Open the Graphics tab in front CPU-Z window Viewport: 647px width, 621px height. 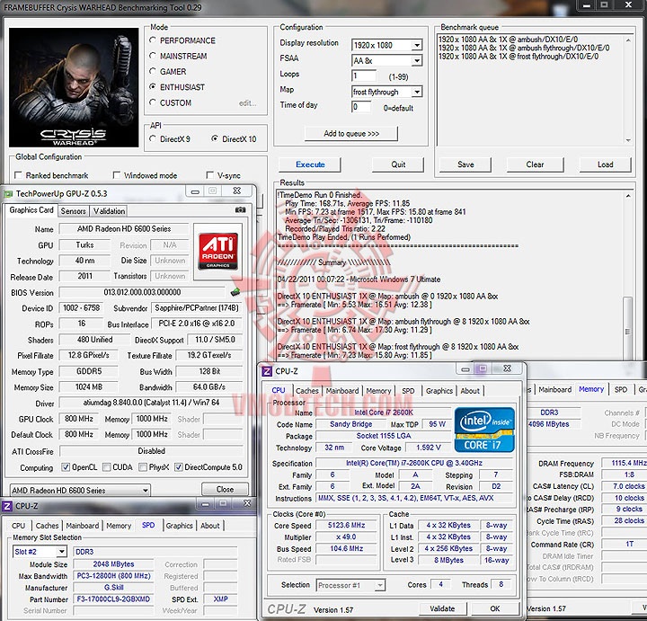point(439,391)
